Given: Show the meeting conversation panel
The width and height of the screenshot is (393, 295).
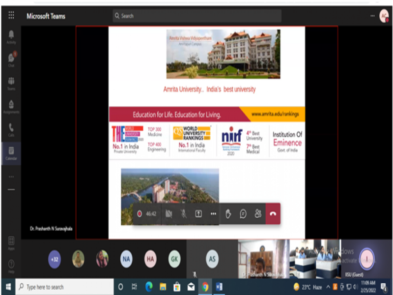Looking at the screenshot, I should (x=243, y=214).
